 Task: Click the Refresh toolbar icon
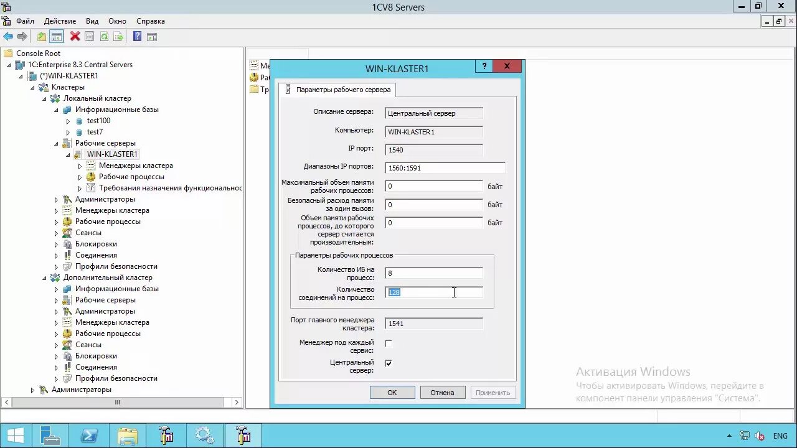tap(104, 37)
